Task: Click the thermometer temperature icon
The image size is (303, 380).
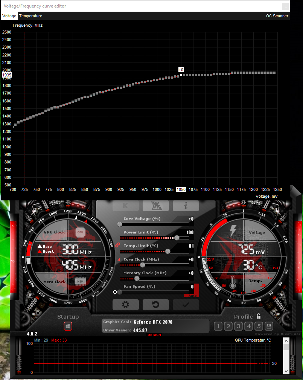Action: pos(233,282)
